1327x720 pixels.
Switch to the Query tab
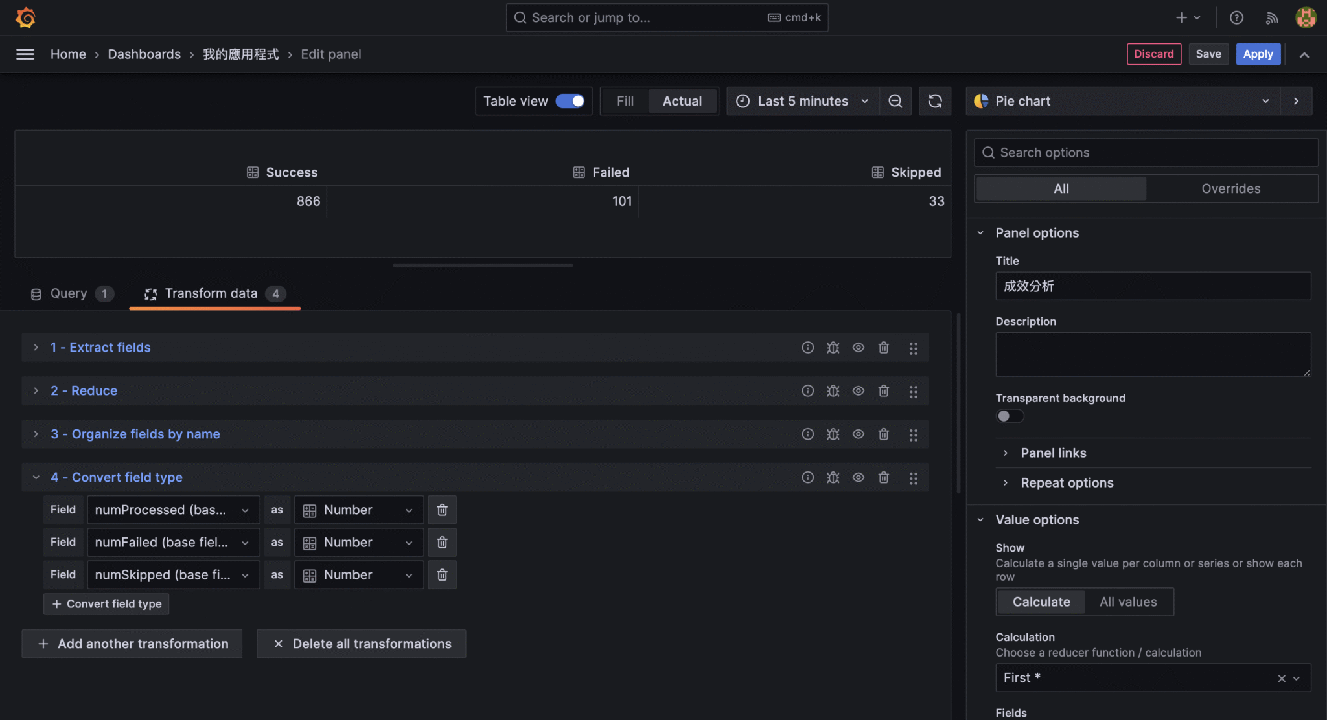pyautogui.click(x=69, y=293)
